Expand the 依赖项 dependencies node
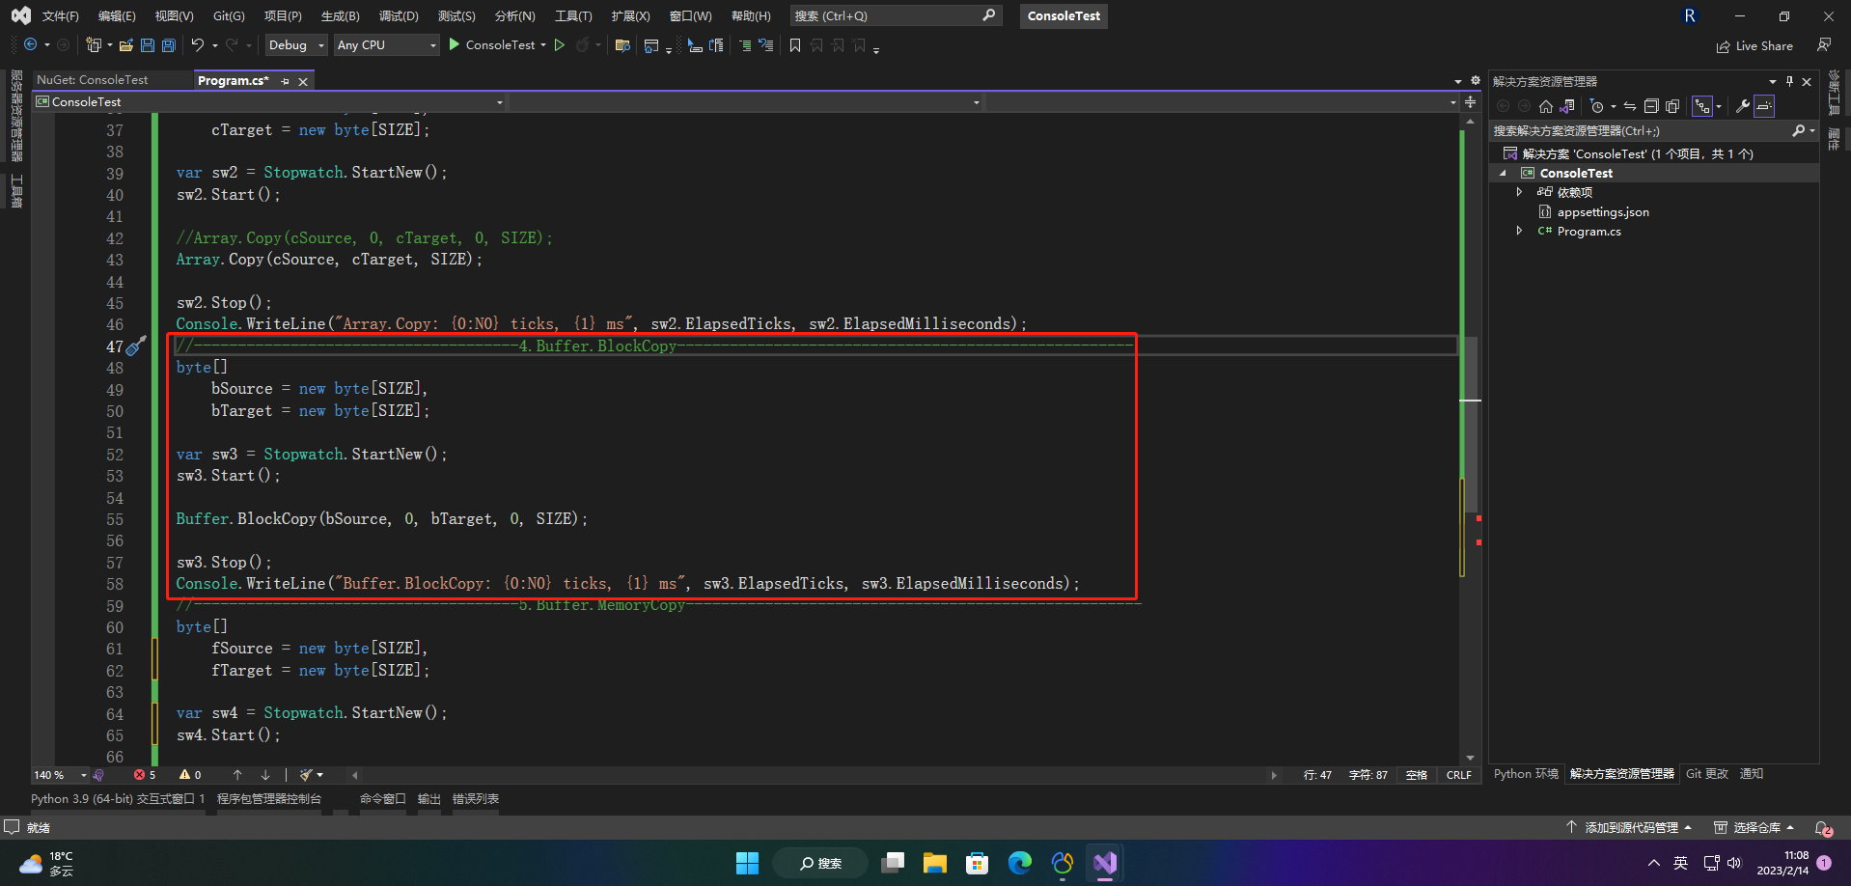Screen dimensions: 1851x886 tap(1520, 192)
